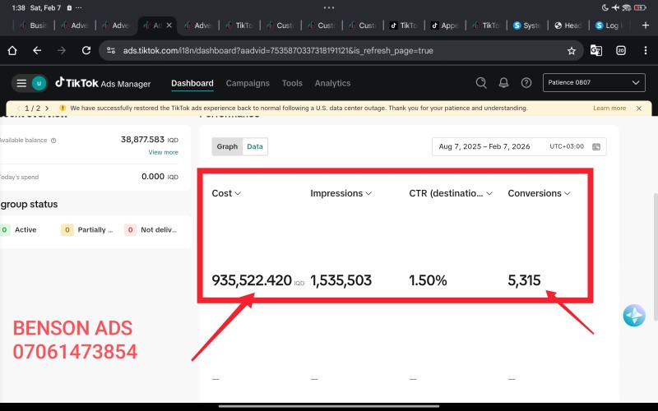Click View more under available balance
The image size is (658, 411).
pyautogui.click(x=163, y=152)
